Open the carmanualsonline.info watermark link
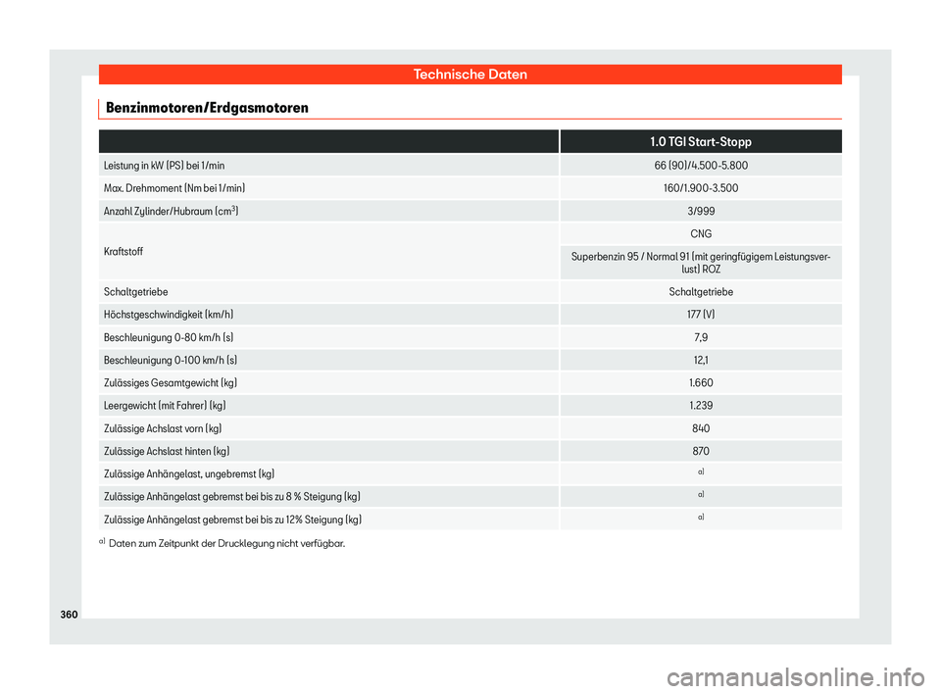Viewport: 941px width, 694px height. [x=796, y=677]
